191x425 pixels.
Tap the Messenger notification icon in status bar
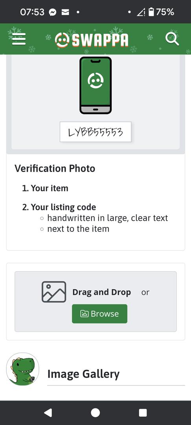(53, 12)
